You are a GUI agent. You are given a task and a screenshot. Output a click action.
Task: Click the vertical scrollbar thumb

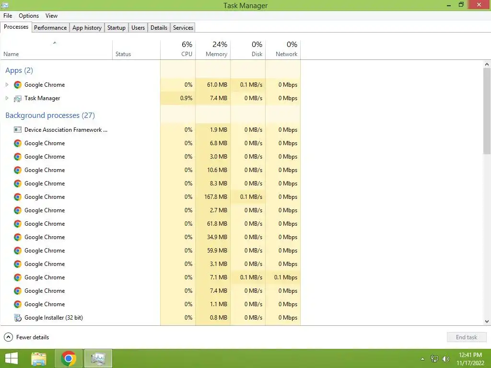point(487,111)
